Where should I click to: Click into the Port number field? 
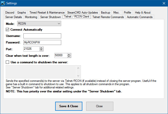coord(31,49)
